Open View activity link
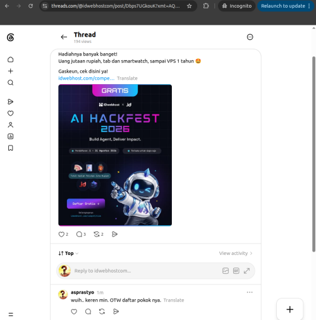 [236, 253]
